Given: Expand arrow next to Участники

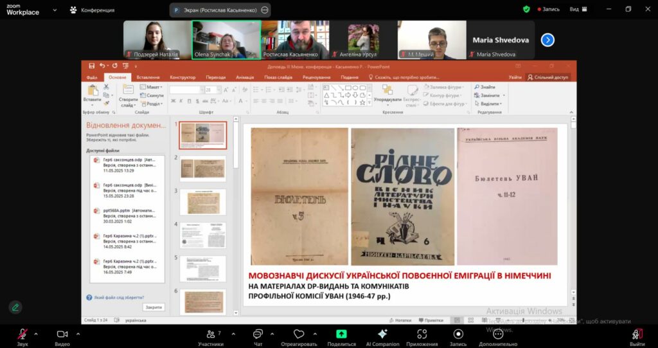Looking at the screenshot, I should tap(233, 334).
